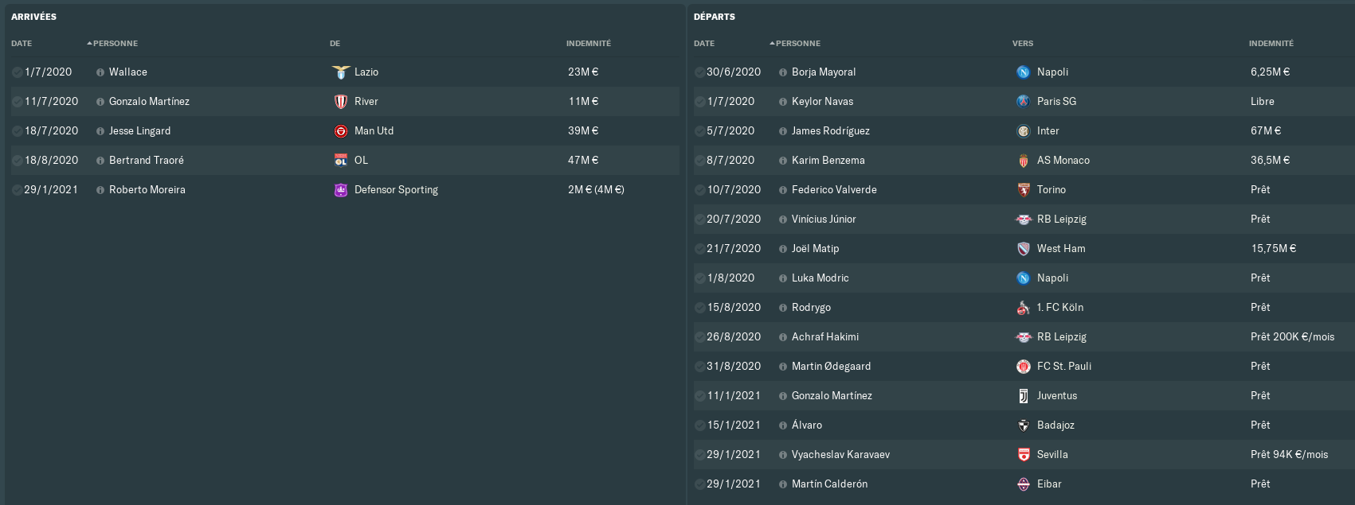
Task: Sort arrivals by the Personne column arrow
Action: (90, 43)
